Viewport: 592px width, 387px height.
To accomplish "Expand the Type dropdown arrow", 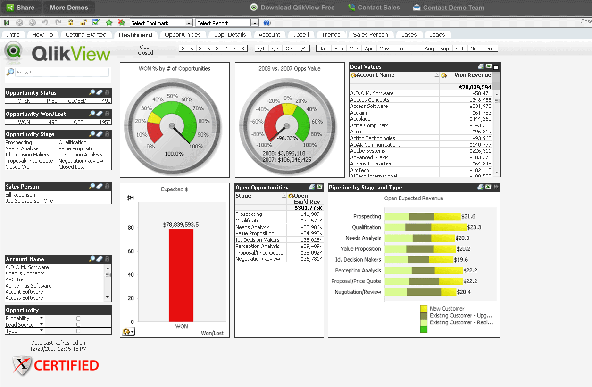I will (42, 331).
